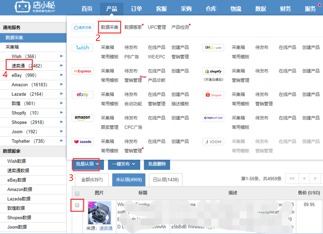Image resolution: width=323 pixels, height=234 pixels.
Task: Open the 仓库 top menu
Action: point(211,9)
